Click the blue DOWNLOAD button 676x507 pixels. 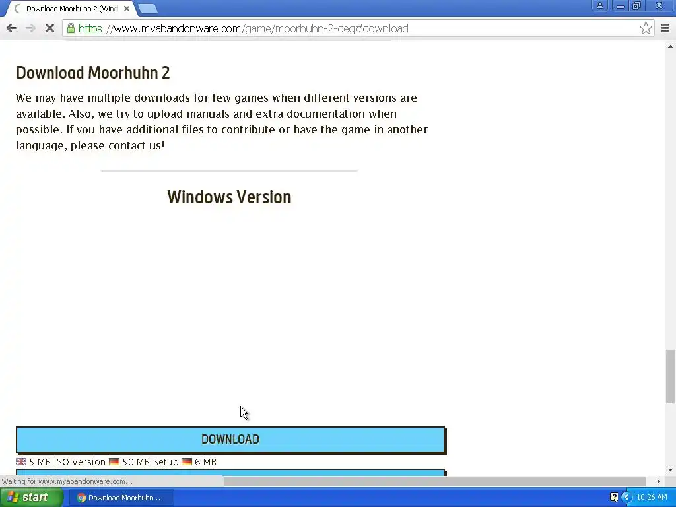coord(230,440)
